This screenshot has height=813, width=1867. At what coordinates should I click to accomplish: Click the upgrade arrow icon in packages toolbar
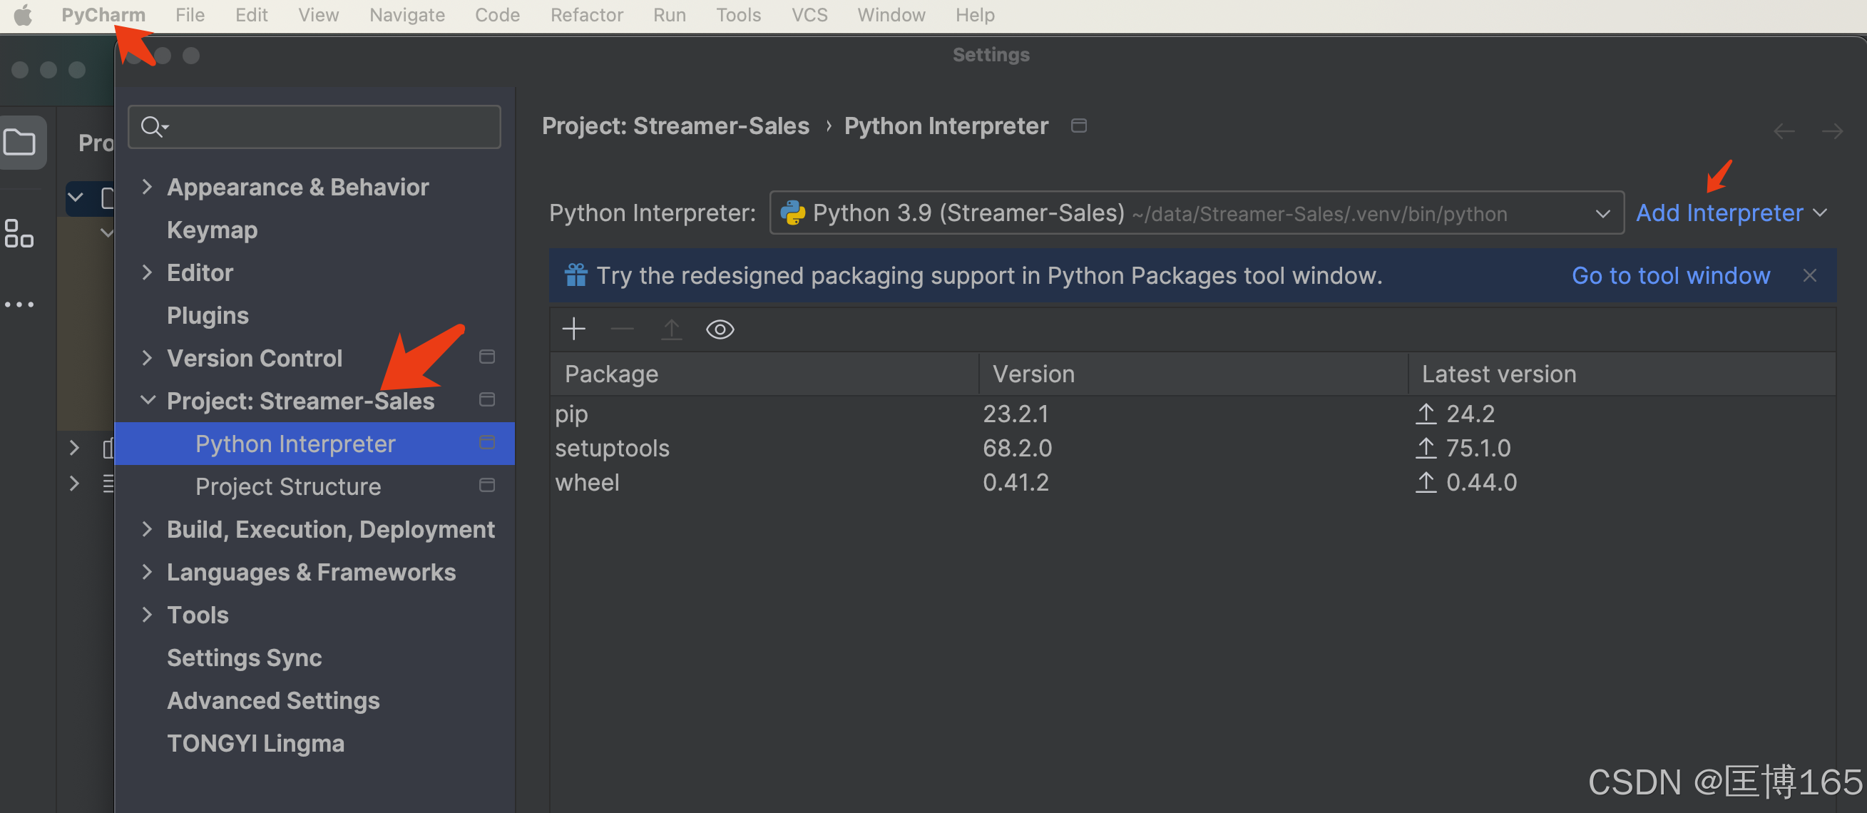coord(671,329)
